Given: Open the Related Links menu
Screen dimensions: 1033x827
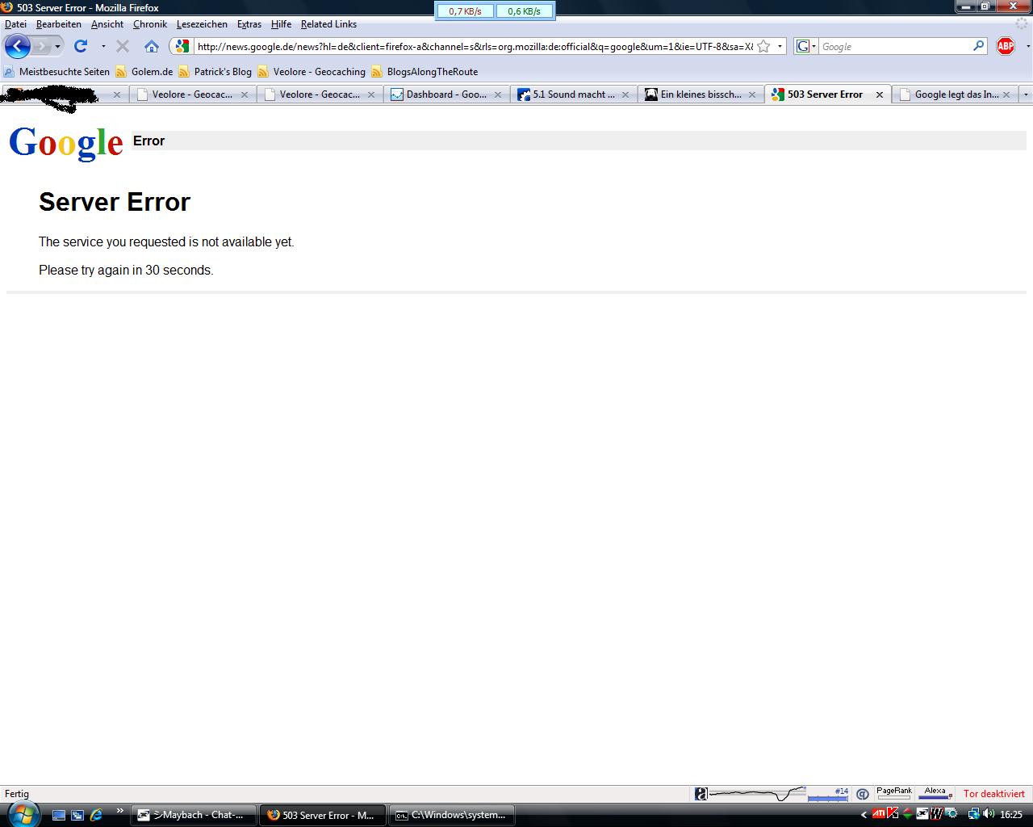Looking at the screenshot, I should point(328,24).
